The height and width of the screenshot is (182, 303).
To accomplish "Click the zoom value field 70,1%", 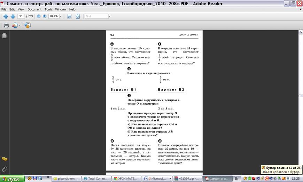I will [x=54, y=16].
